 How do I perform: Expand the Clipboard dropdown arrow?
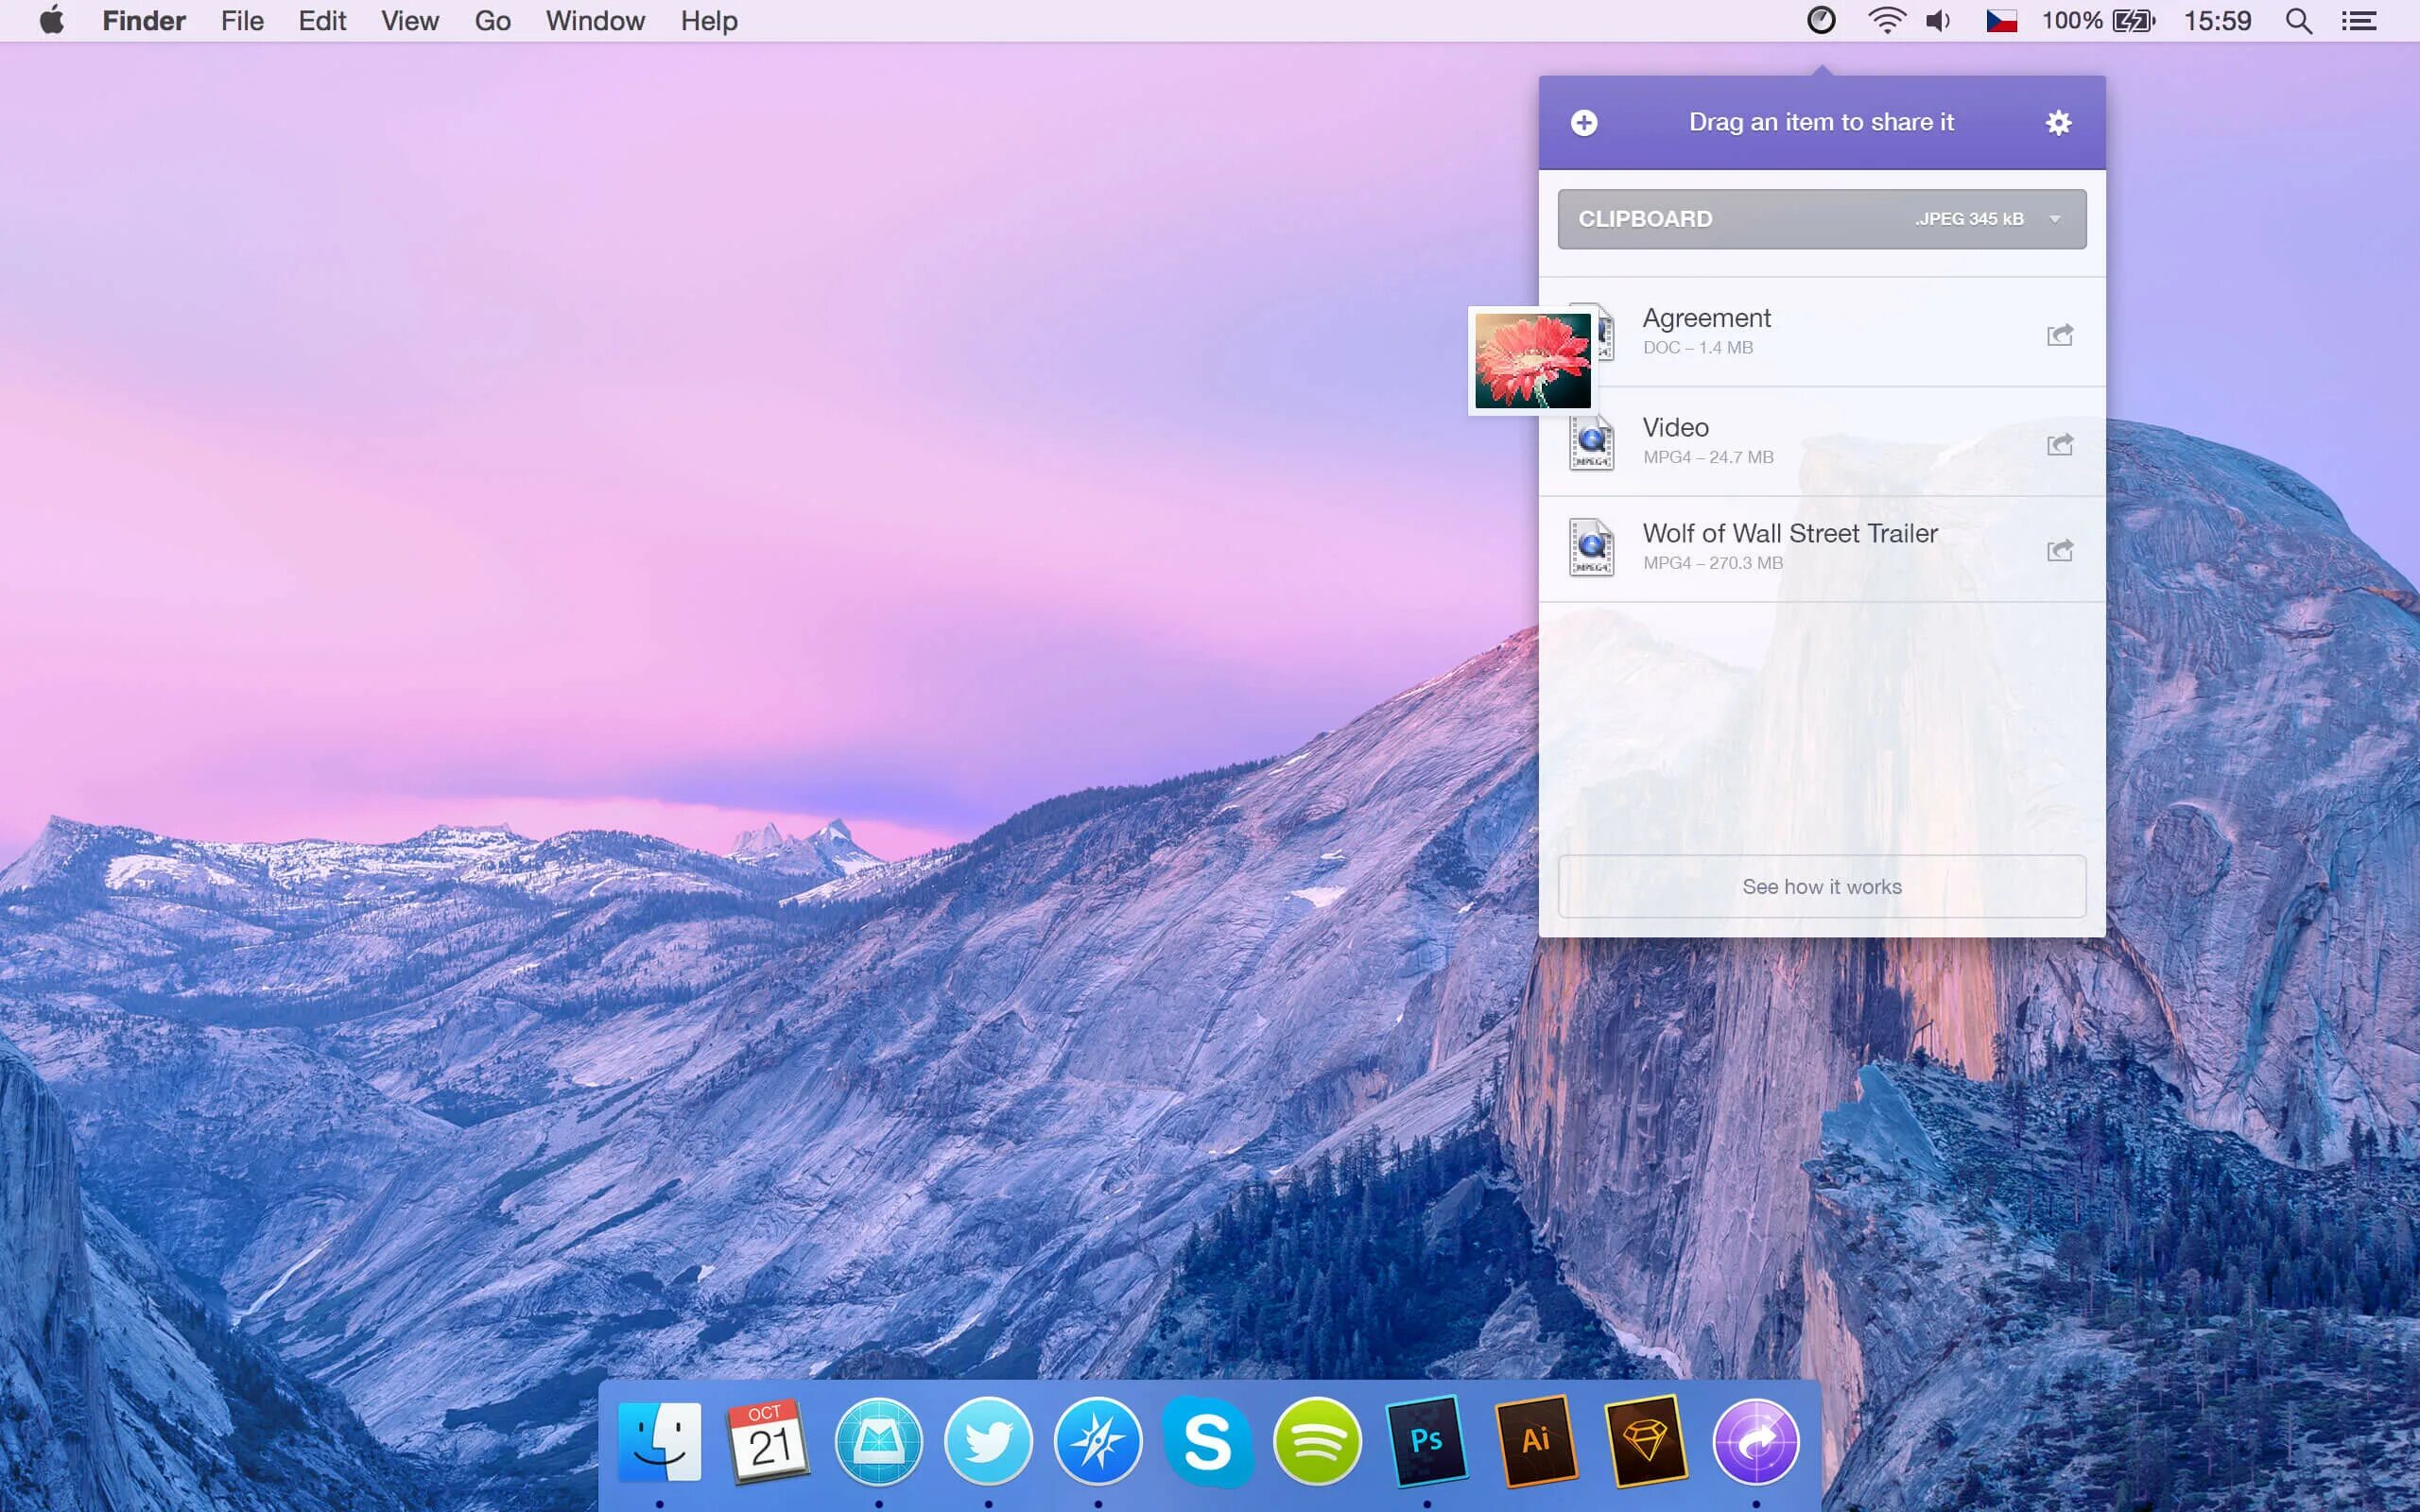(2055, 219)
